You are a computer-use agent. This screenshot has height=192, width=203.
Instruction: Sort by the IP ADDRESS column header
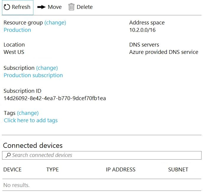click(x=120, y=170)
